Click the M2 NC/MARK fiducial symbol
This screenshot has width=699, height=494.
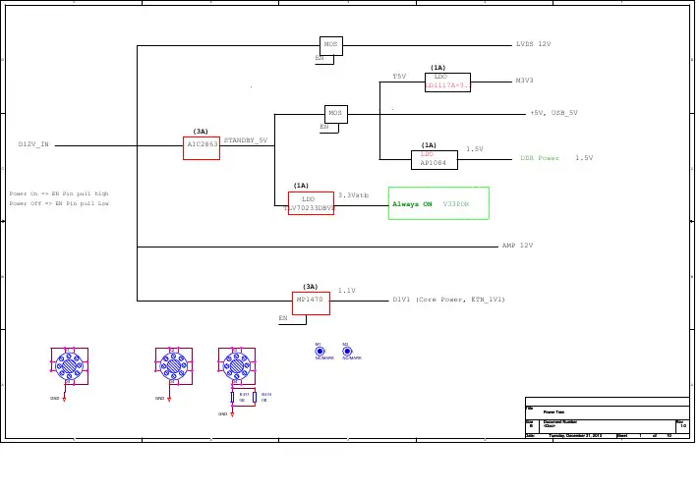click(346, 351)
